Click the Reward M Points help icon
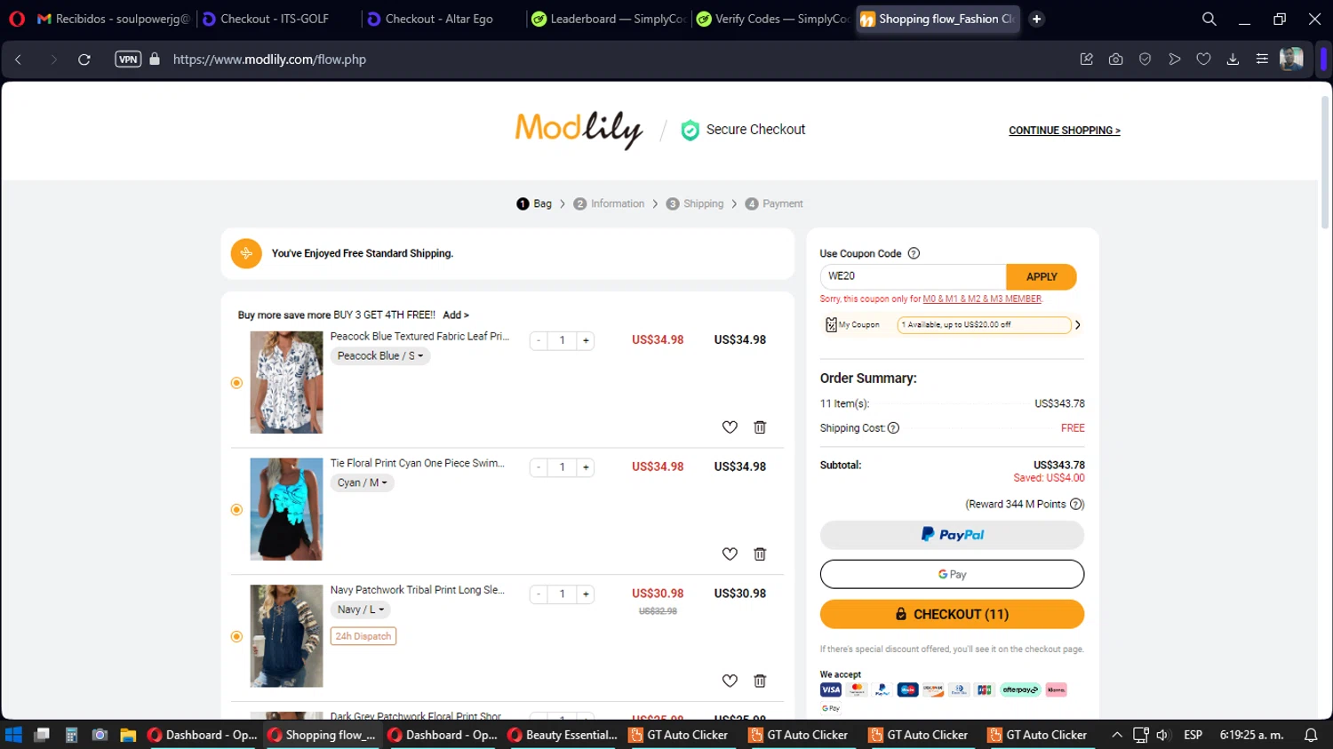 point(1077,504)
